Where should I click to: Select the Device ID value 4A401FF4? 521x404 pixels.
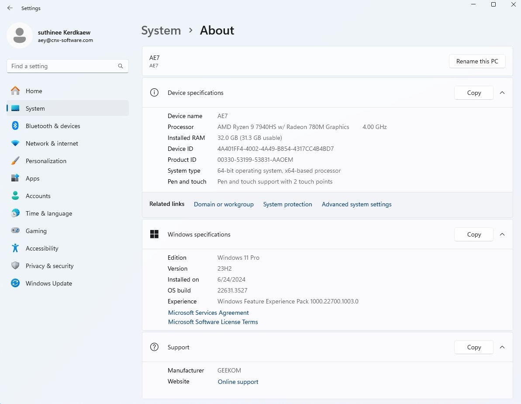(276, 149)
